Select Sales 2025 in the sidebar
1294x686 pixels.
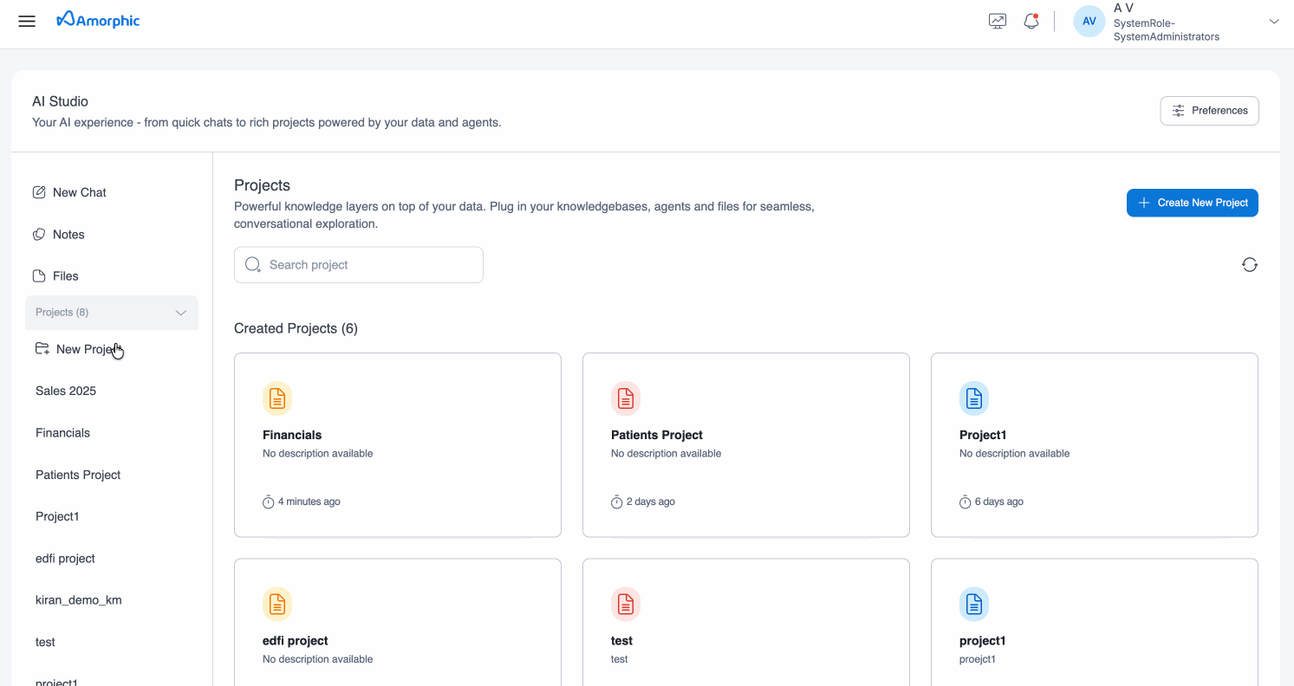tap(65, 391)
